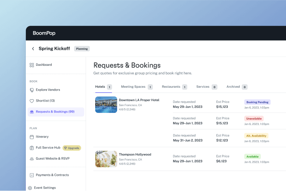The image size is (286, 191).
Task: Click the Requests & Bookings sidebar icon
Action: pyautogui.click(x=32, y=112)
